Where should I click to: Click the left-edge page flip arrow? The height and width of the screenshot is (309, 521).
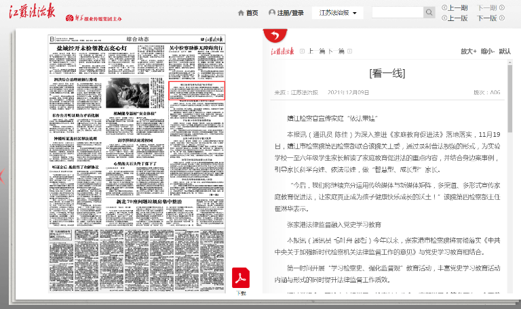pyautogui.click(x=2, y=176)
